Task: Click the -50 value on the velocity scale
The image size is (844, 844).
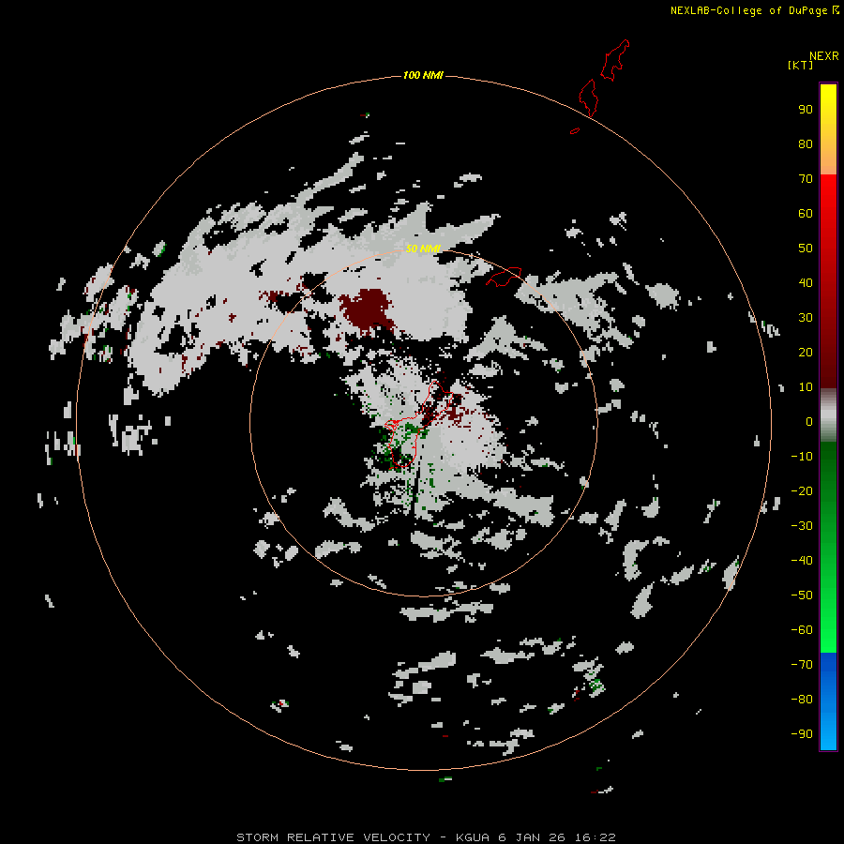Action: click(x=802, y=595)
